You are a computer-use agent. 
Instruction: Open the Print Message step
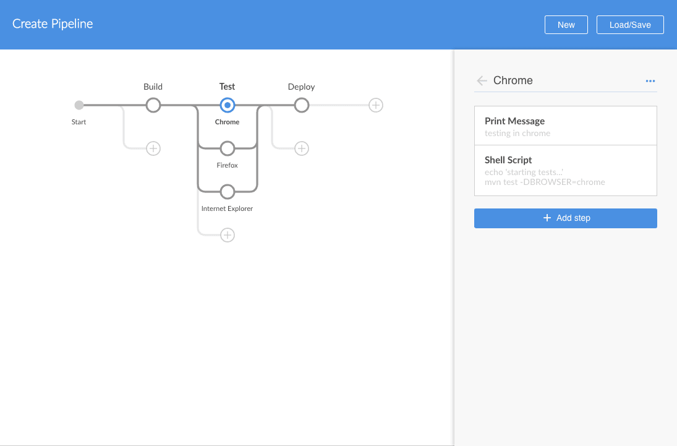click(565, 126)
